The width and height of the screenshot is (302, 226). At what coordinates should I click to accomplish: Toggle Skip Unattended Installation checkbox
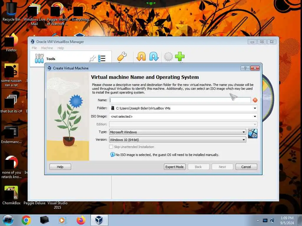coord(111,147)
